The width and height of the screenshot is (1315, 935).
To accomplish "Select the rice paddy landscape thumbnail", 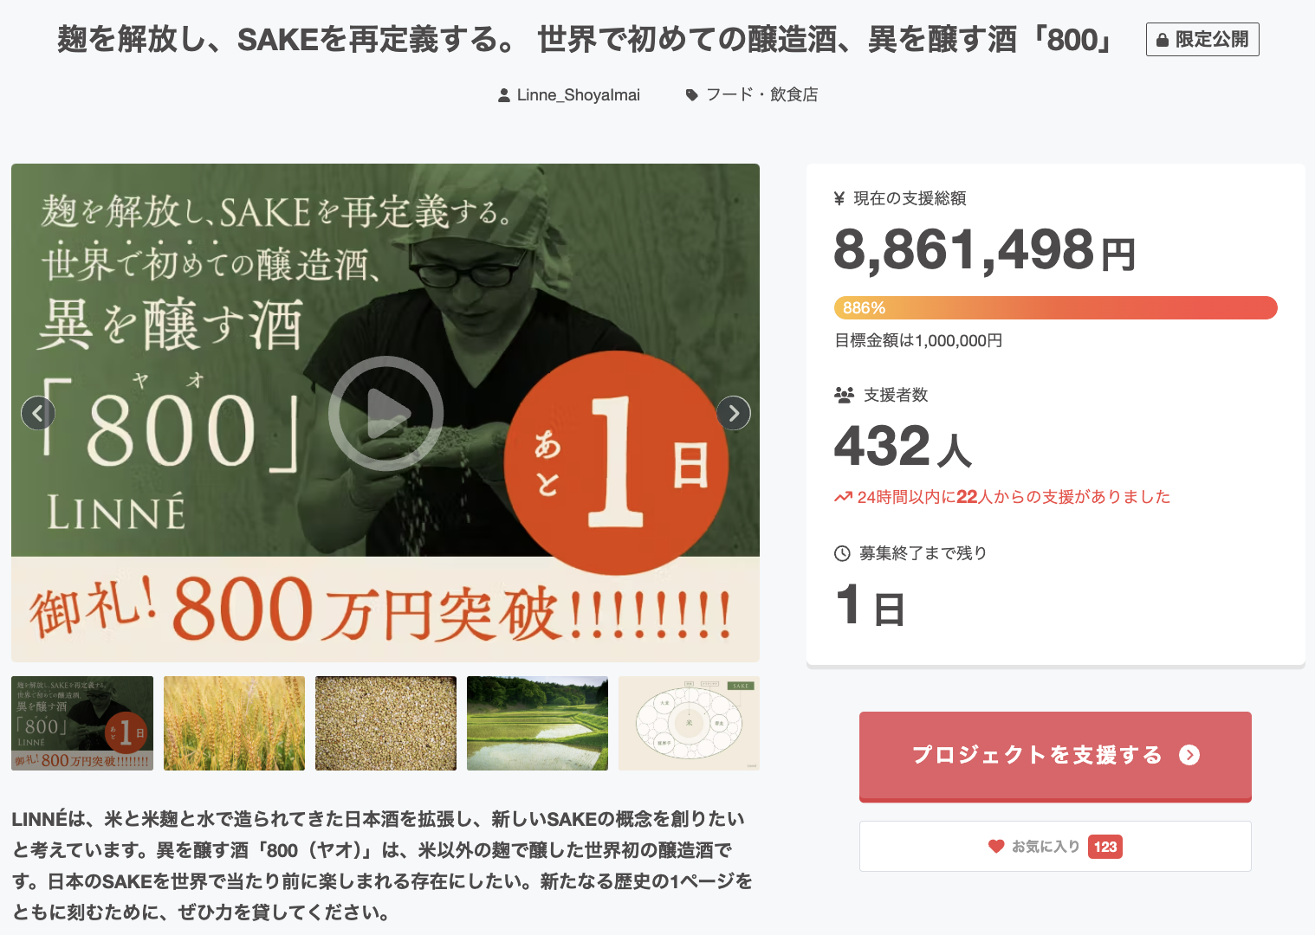I will (537, 723).
